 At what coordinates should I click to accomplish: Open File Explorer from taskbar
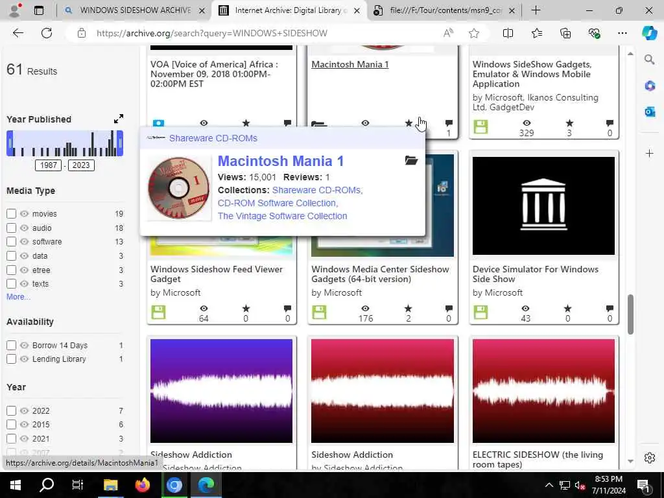[x=110, y=485]
